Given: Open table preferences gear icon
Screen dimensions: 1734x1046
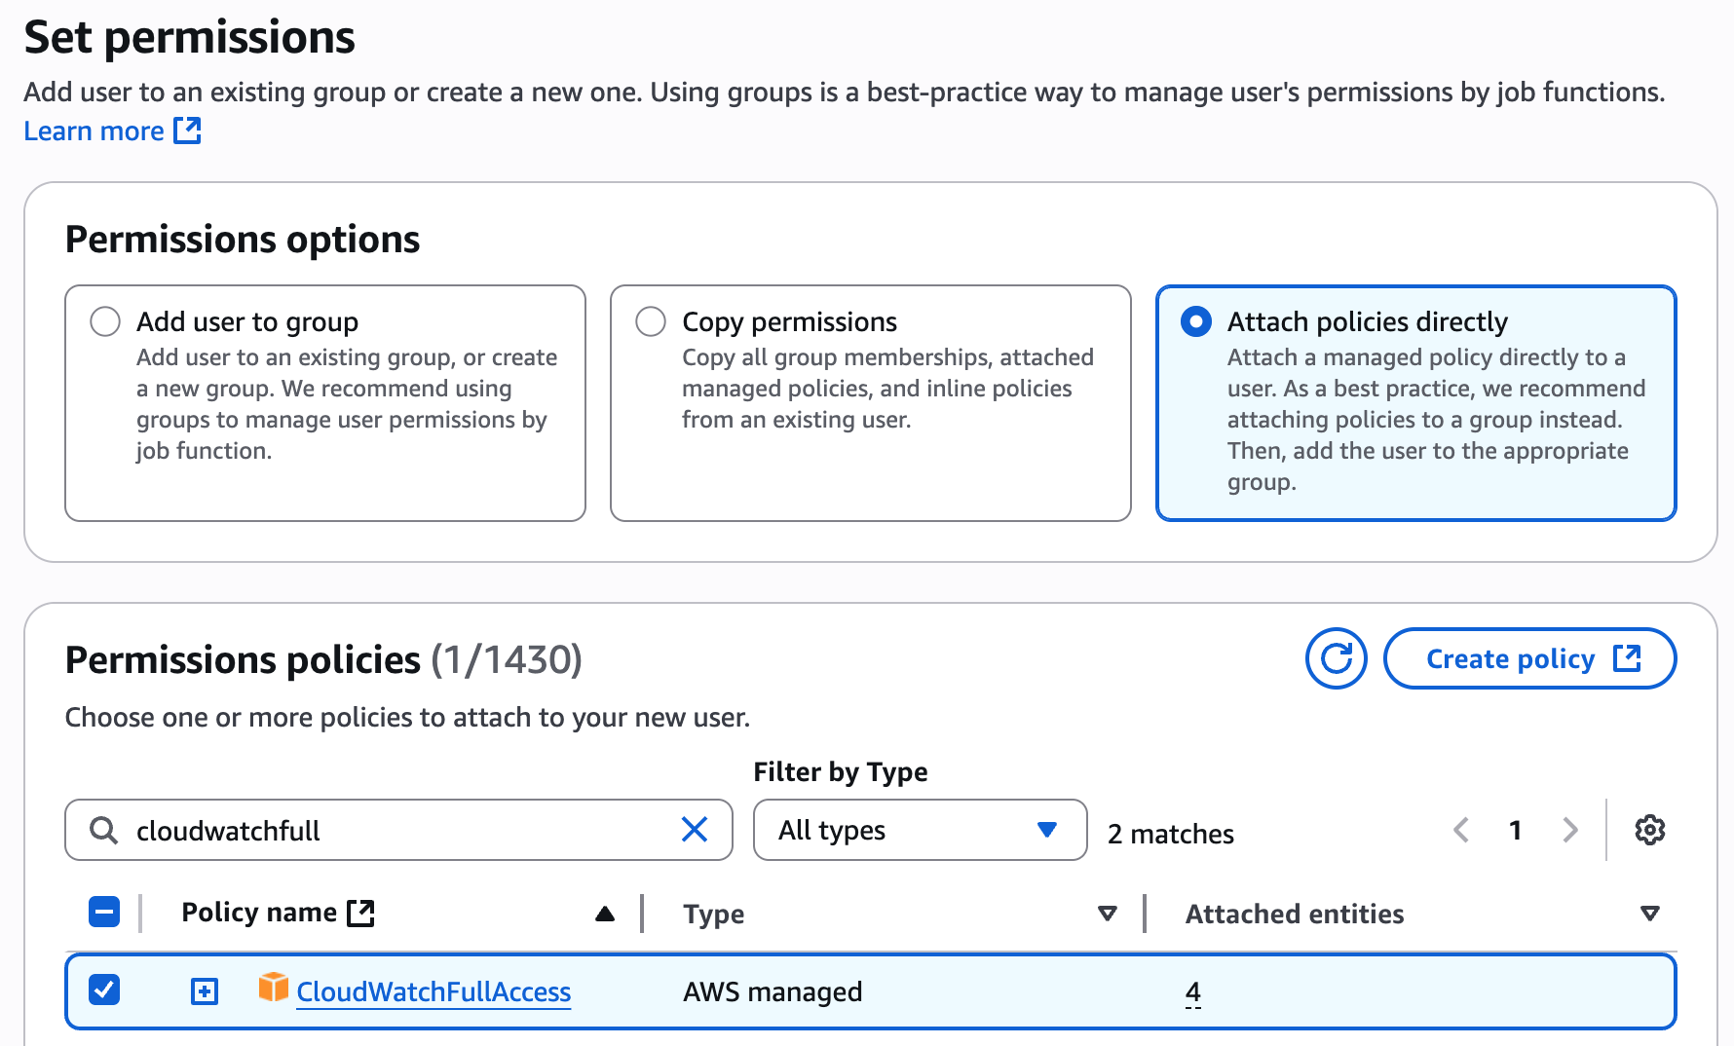Looking at the screenshot, I should click(1649, 830).
